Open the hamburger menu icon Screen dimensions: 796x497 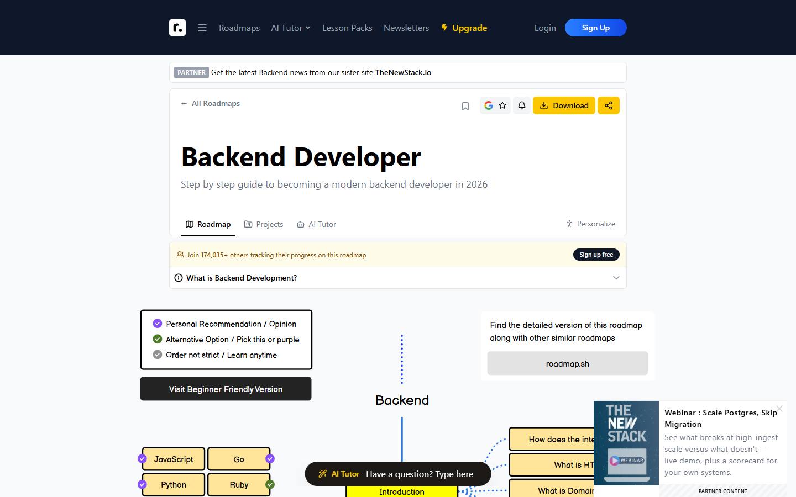click(x=202, y=28)
